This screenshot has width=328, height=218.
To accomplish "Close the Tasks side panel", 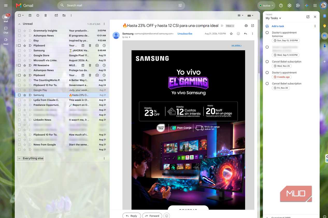I will tap(315, 17).
